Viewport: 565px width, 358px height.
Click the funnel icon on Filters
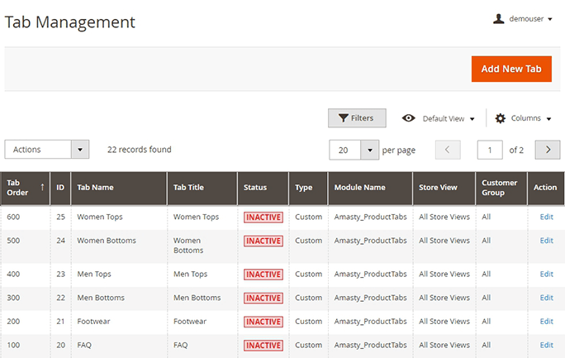point(344,118)
